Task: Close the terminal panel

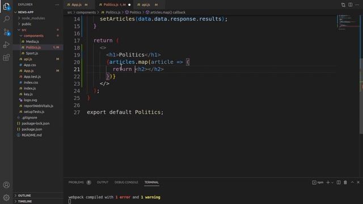Action: 358,182
